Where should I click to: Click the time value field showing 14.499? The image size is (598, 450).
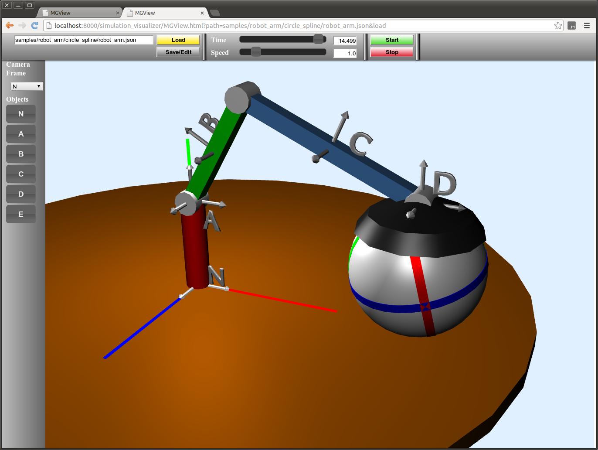pyautogui.click(x=345, y=41)
